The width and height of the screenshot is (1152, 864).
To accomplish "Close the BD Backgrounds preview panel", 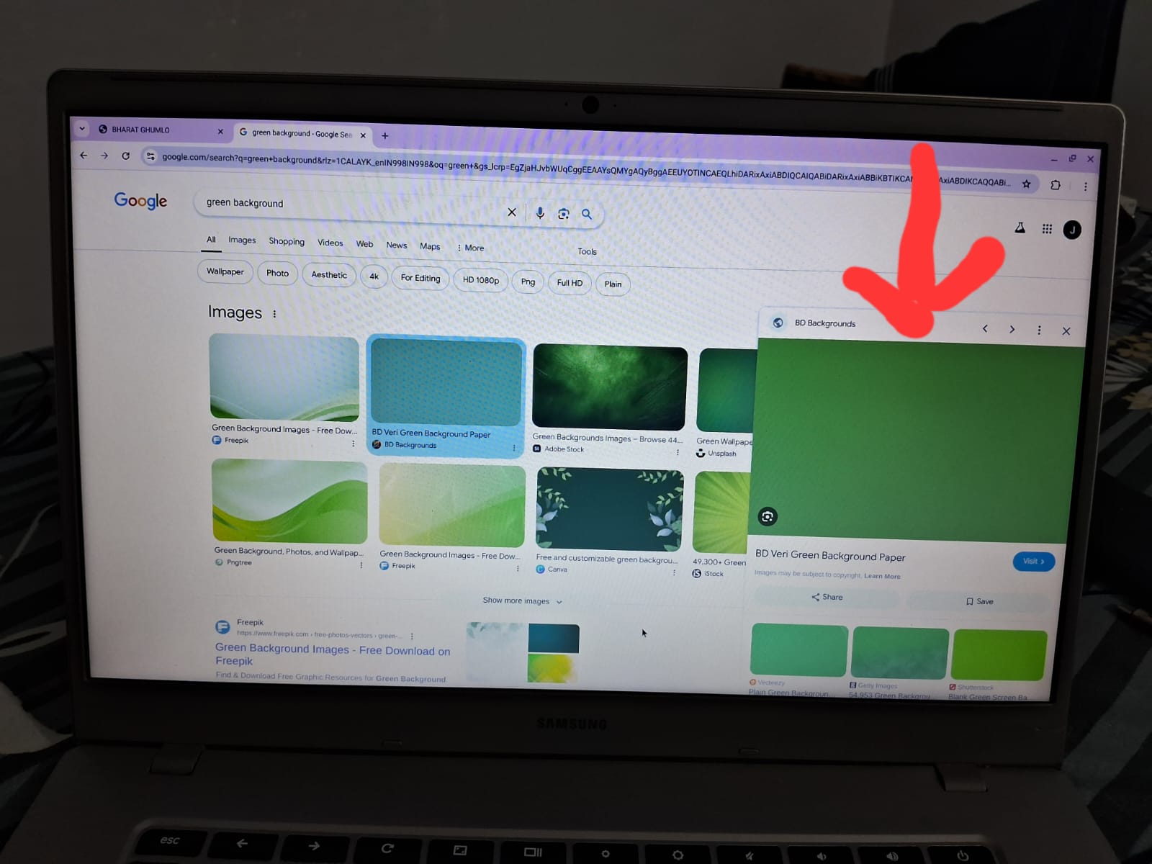I will tap(1066, 331).
